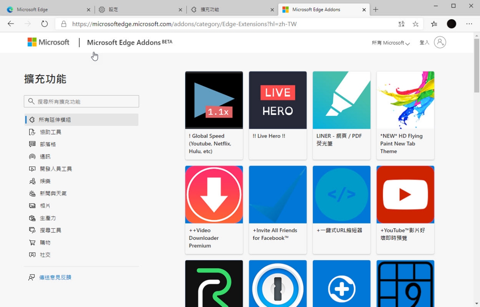Click the 搜尋所有擴充功能 search box
Viewport: 480px width, 307px height.
point(82,102)
